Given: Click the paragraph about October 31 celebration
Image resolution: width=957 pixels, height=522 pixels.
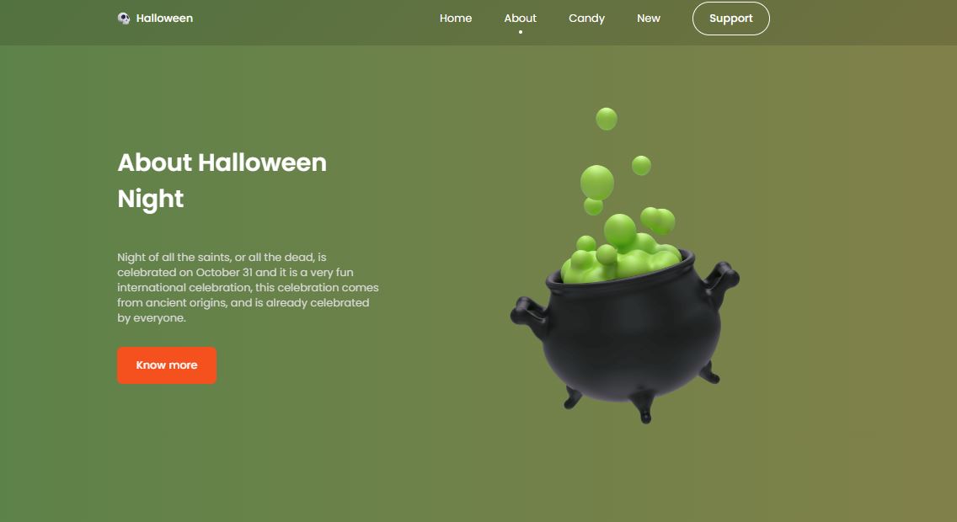Looking at the screenshot, I should click(248, 287).
